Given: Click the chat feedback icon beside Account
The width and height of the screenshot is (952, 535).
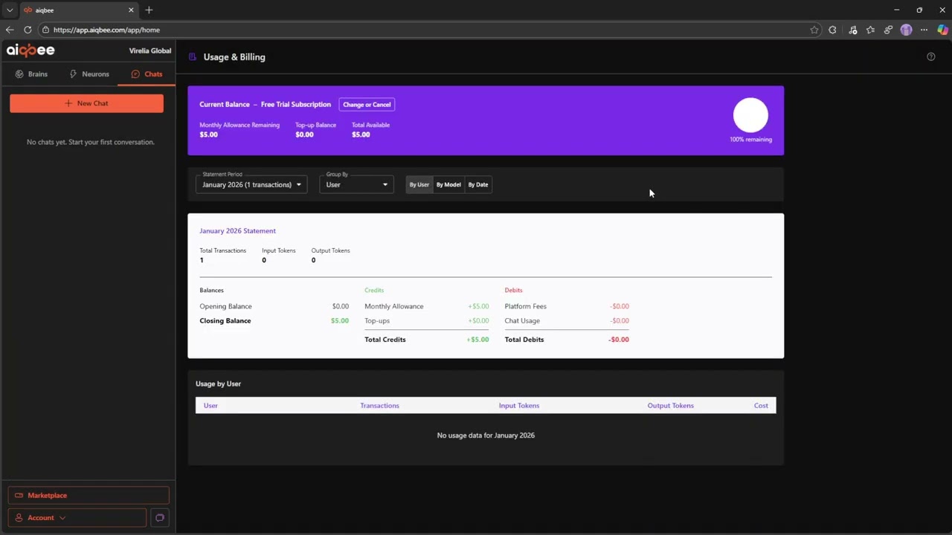Looking at the screenshot, I should (159, 517).
